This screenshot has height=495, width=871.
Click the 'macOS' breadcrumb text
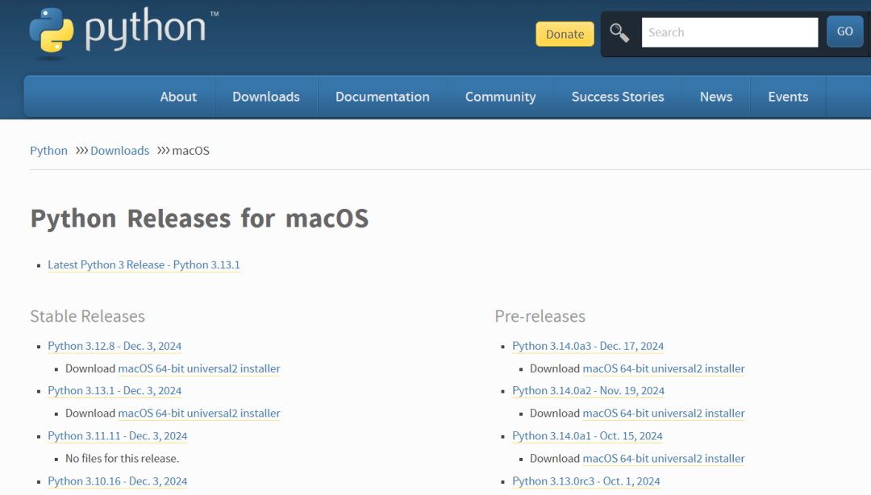(190, 151)
